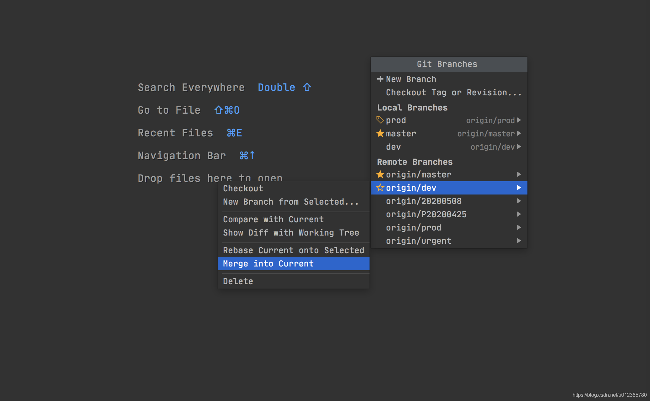
Task: Click Rebase Current onto Selected
Action: coord(293,250)
